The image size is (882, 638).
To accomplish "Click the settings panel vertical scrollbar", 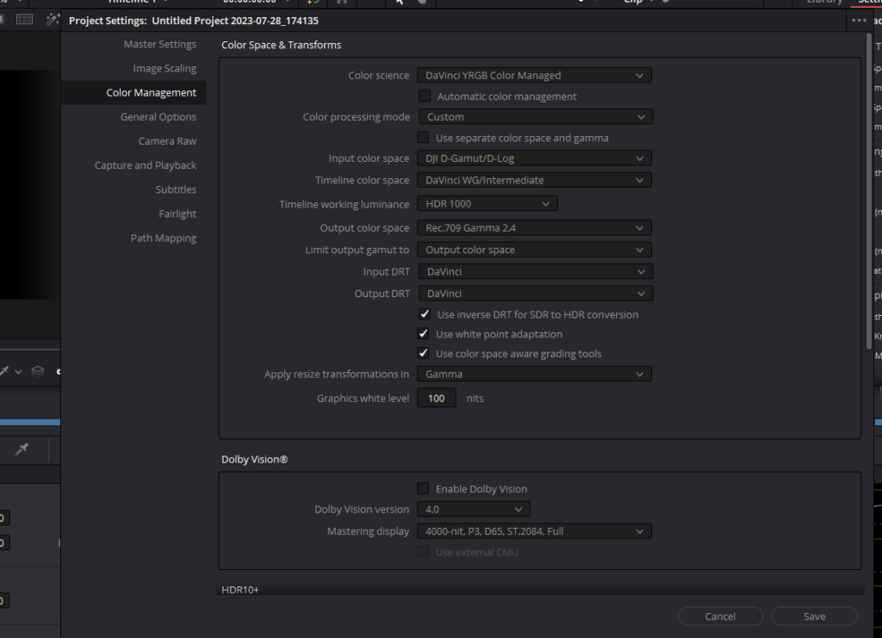I will pyautogui.click(x=869, y=191).
